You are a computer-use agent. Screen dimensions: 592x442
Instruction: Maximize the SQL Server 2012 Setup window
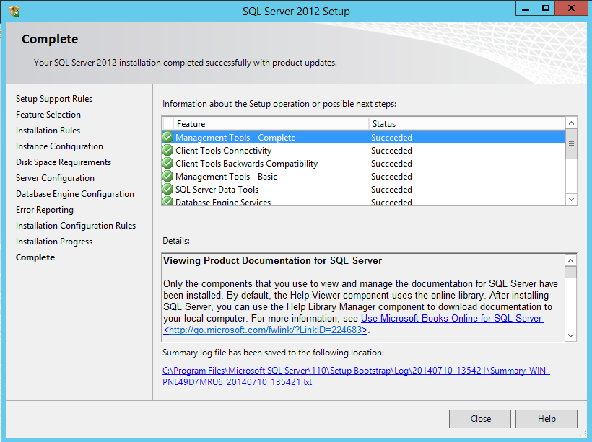click(x=546, y=9)
